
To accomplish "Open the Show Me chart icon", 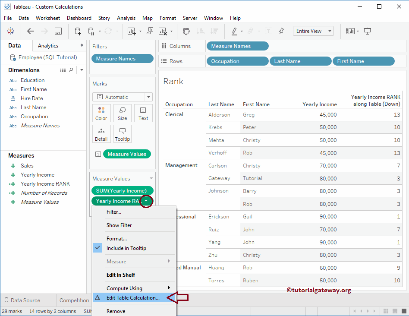I will click(x=350, y=31).
